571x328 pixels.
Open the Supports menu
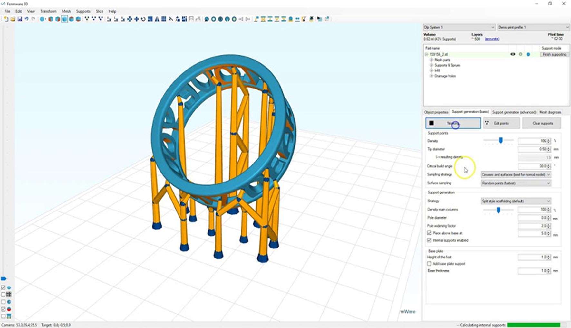[x=83, y=11]
